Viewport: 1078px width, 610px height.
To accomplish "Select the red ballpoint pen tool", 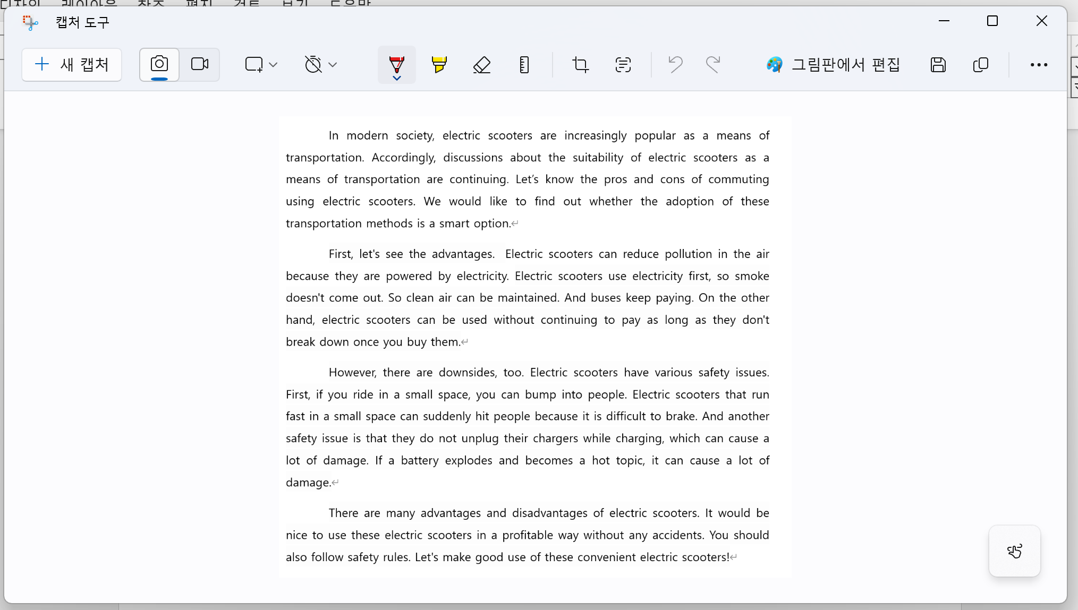I will [x=396, y=63].
